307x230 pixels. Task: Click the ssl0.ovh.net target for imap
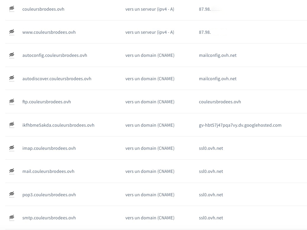pos(211,148)
